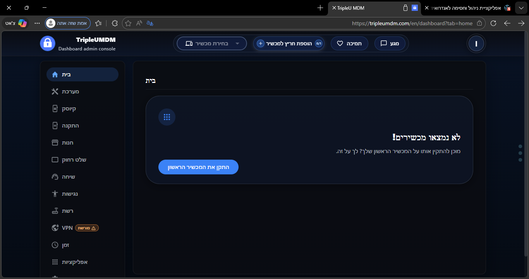
Task: Select the נגישות accessibility icon
Action: click(x=55, y=194)
